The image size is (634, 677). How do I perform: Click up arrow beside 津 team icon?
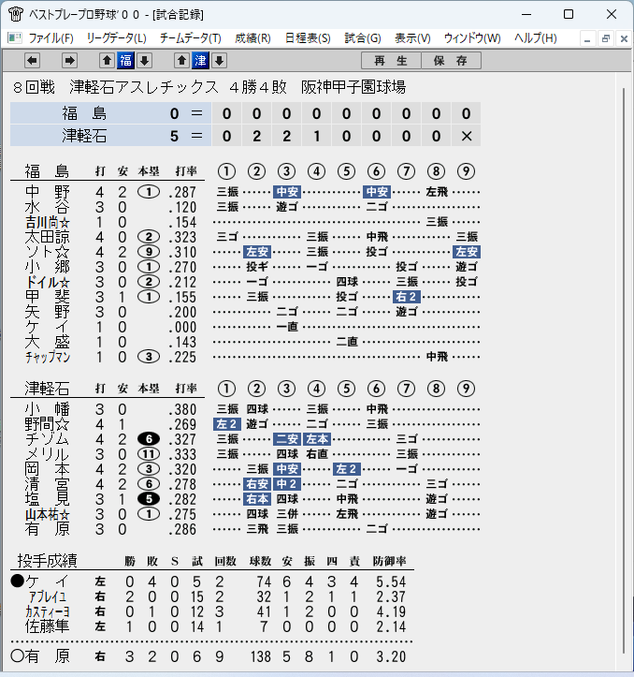pos(181,61)
